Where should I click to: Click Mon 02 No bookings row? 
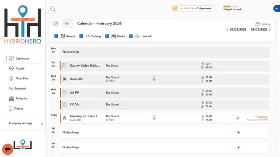164,52
